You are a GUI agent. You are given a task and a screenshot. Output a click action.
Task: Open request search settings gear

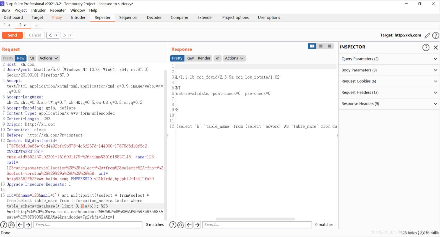point(11,225)
